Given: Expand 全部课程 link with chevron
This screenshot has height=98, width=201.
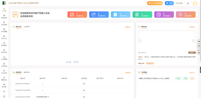Looking at the screenshot, I should (x=192, y=27).
